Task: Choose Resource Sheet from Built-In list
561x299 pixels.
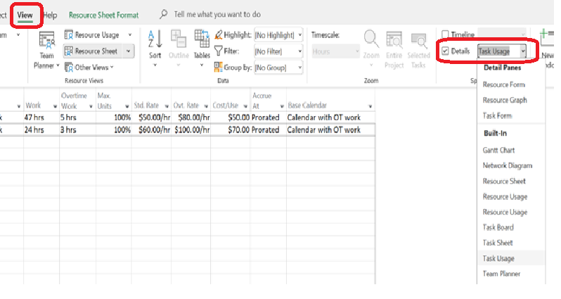Action: pyautogui.click(x=504, y=182)
